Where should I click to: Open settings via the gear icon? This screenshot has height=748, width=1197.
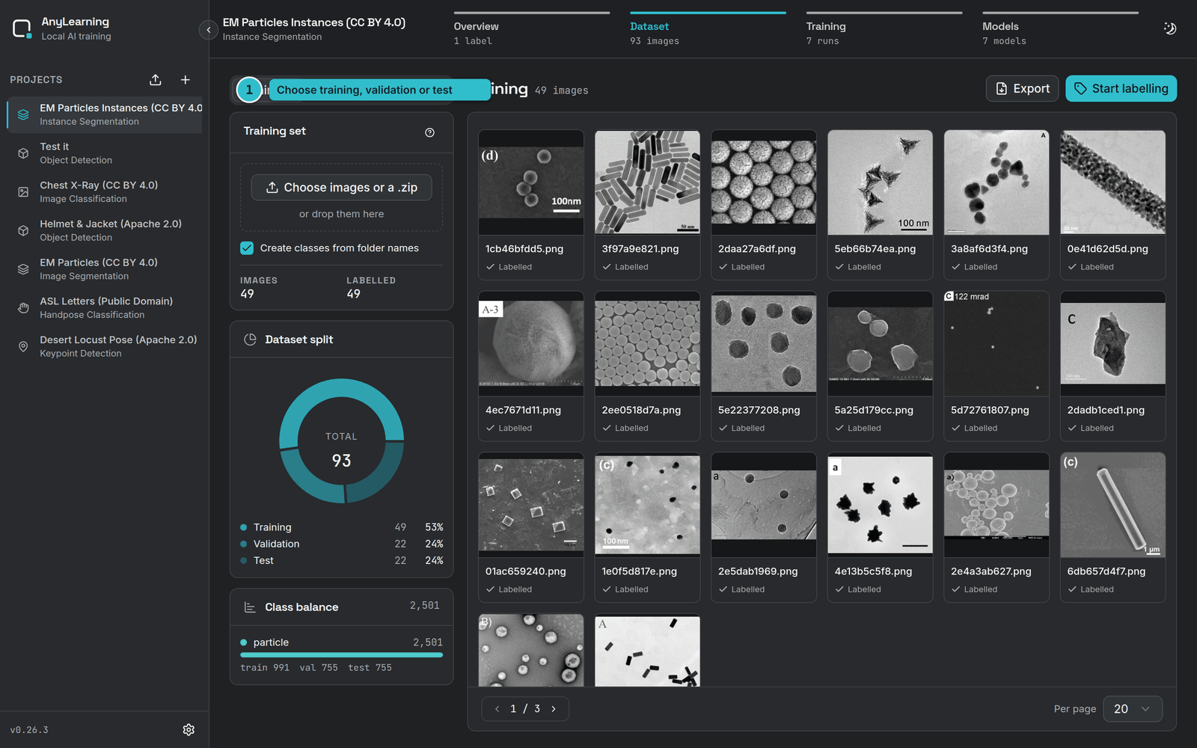[189, 729]
